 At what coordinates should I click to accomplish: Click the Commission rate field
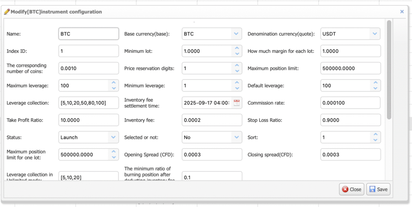(350, 103)
